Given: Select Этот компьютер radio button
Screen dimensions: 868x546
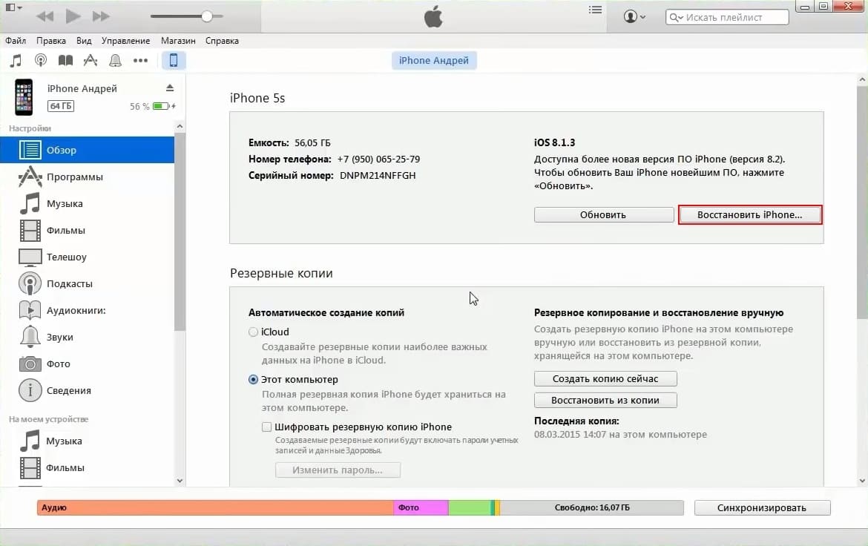Looking at the screenshot, I should 253,379.
